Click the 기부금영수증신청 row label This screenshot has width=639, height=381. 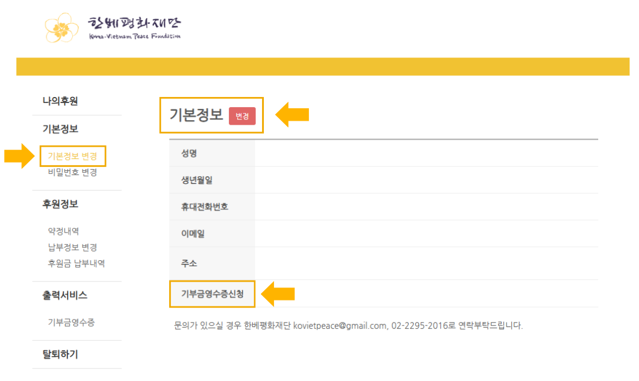pos(212,293)
